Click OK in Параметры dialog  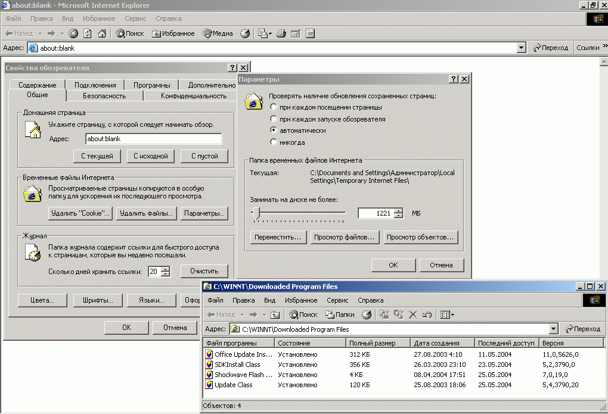(x=393, y=265)
